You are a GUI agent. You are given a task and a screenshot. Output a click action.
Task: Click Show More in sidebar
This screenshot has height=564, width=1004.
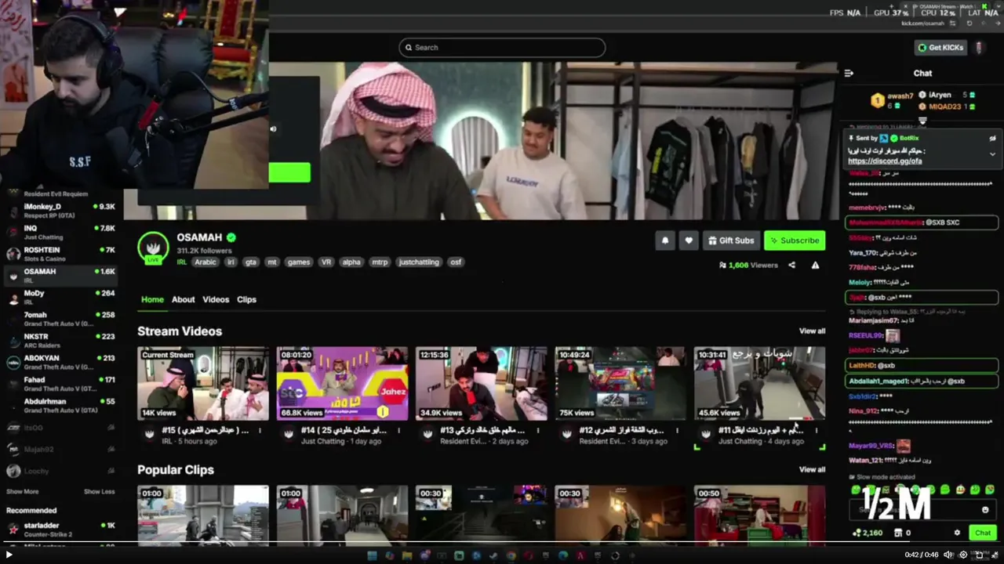[x=22, y=492]
